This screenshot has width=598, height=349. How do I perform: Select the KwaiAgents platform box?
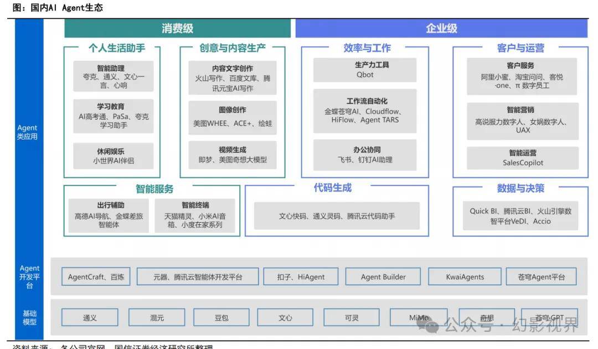pyautogui.click(x=465, y=276)
